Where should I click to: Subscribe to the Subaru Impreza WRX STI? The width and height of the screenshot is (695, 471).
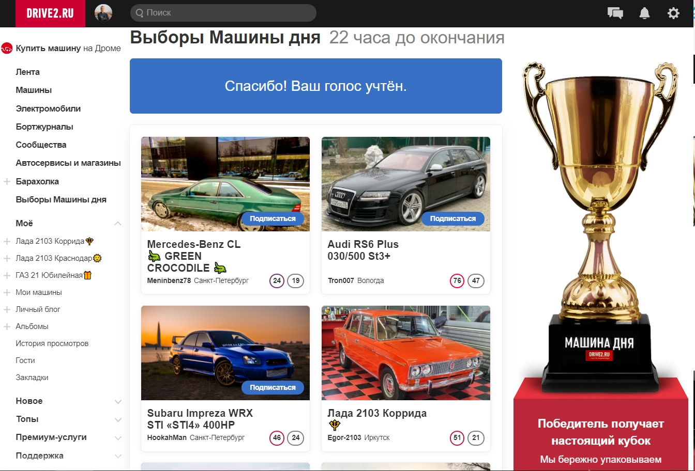click(273, 387)
